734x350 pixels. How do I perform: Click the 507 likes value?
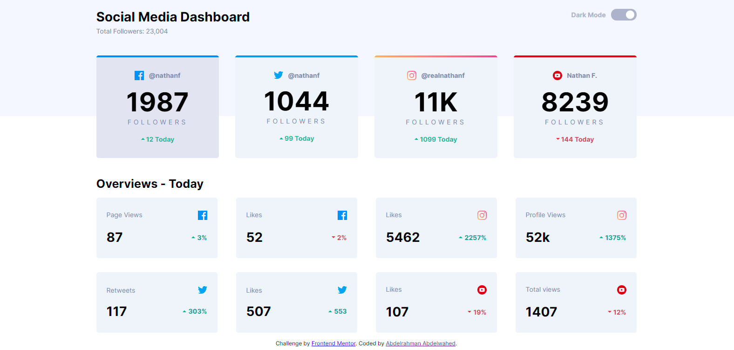258,311
